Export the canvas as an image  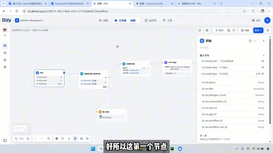[81, 139]
